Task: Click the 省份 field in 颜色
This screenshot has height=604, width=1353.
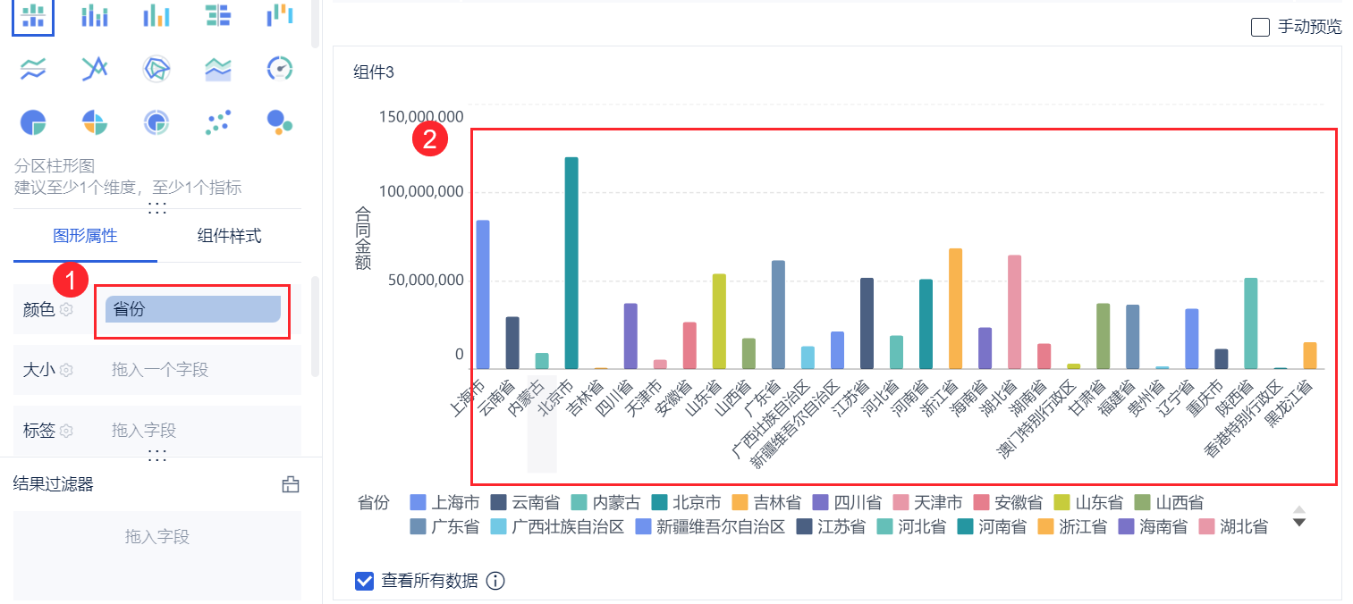Action: tap(192, 309)
